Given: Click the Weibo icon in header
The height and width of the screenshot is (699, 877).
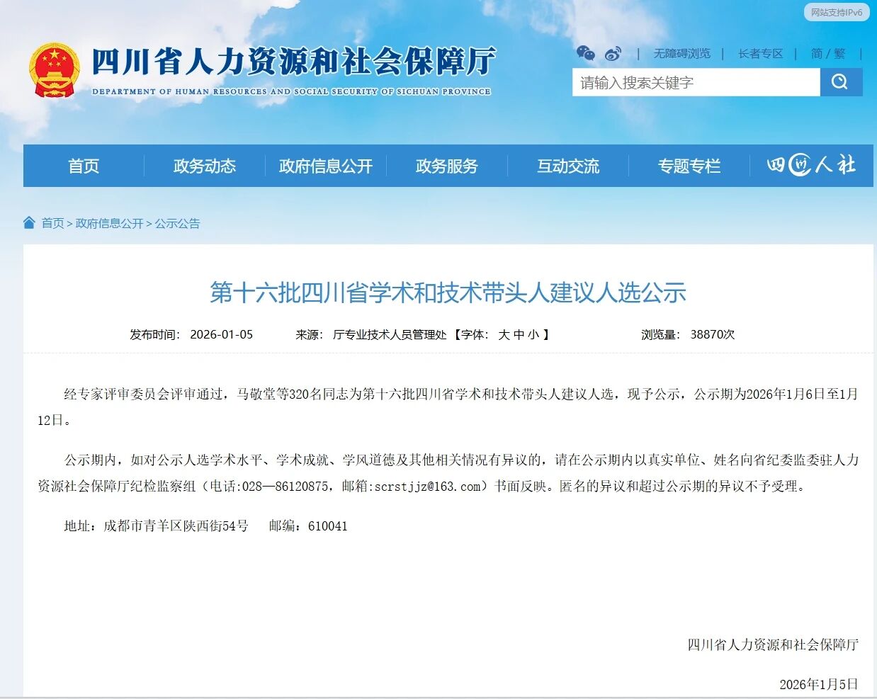Looking at the screenshot, I should [613, 54].
